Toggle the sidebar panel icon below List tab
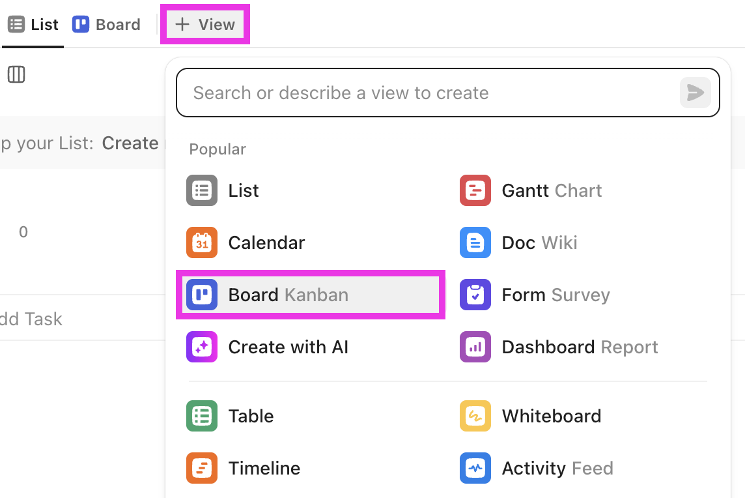745x498 pixels. (x=16, y=74)
